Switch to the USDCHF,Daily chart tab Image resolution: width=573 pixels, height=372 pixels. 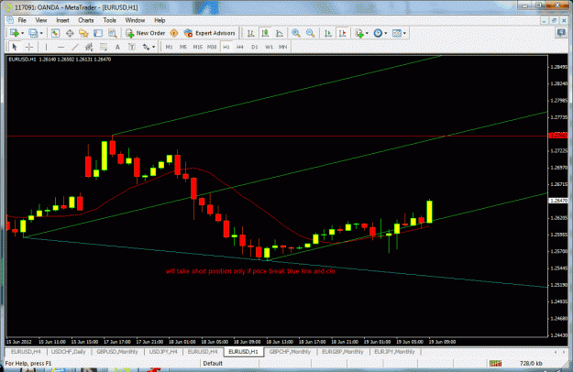click(x=68, y=352)
